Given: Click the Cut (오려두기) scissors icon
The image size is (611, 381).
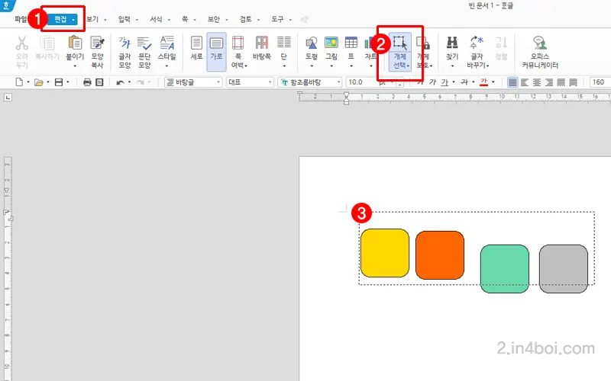Looking at the screenshot, I should 22,43.
